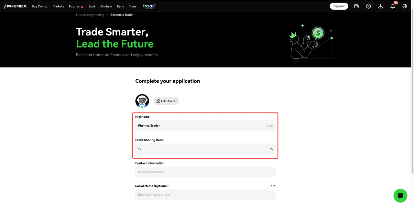Click the 'Nickname' field label
Screen dimensions: 414x206
142,117
